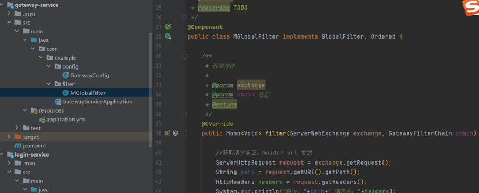Open pom.xml under gateway-service

[x=34, y=146]
